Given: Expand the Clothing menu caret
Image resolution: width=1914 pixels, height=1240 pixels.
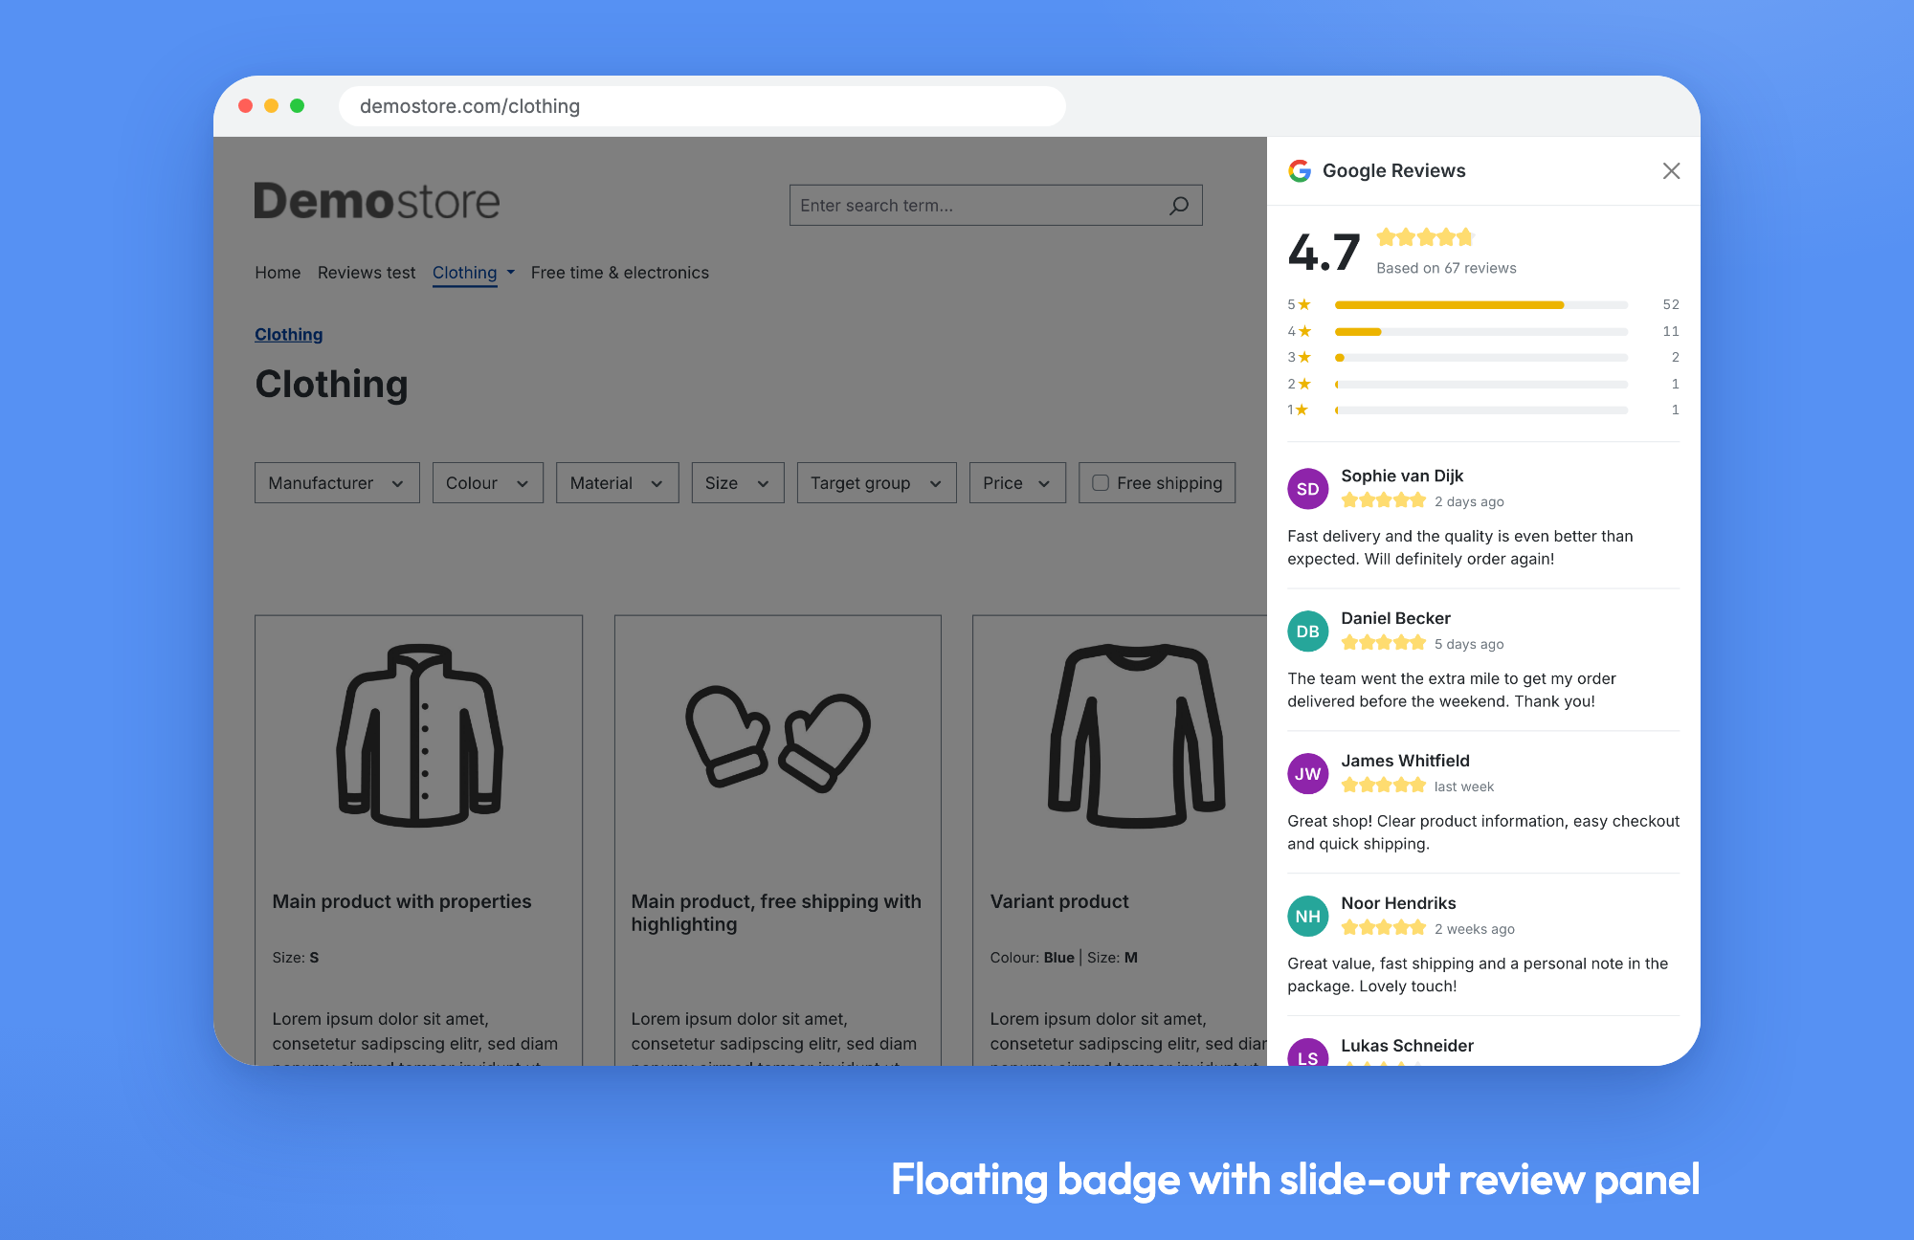Looking at the screenshot, I should click(511, 273).
